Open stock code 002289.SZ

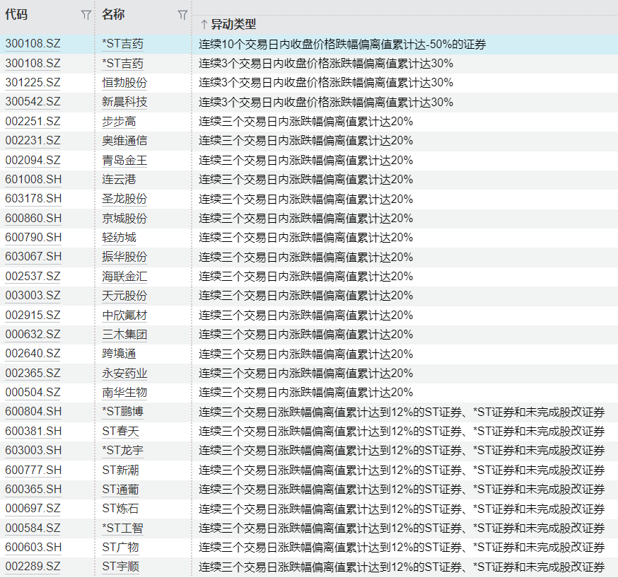[33, 566]
